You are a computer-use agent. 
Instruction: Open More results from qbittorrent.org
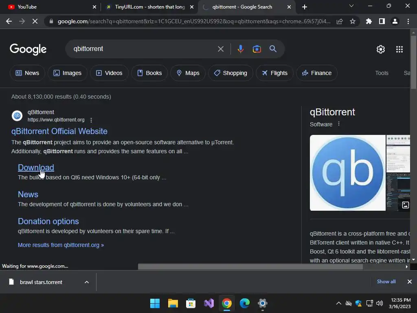[61, 245]
